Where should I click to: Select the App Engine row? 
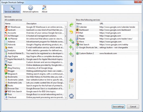point(35,56)
